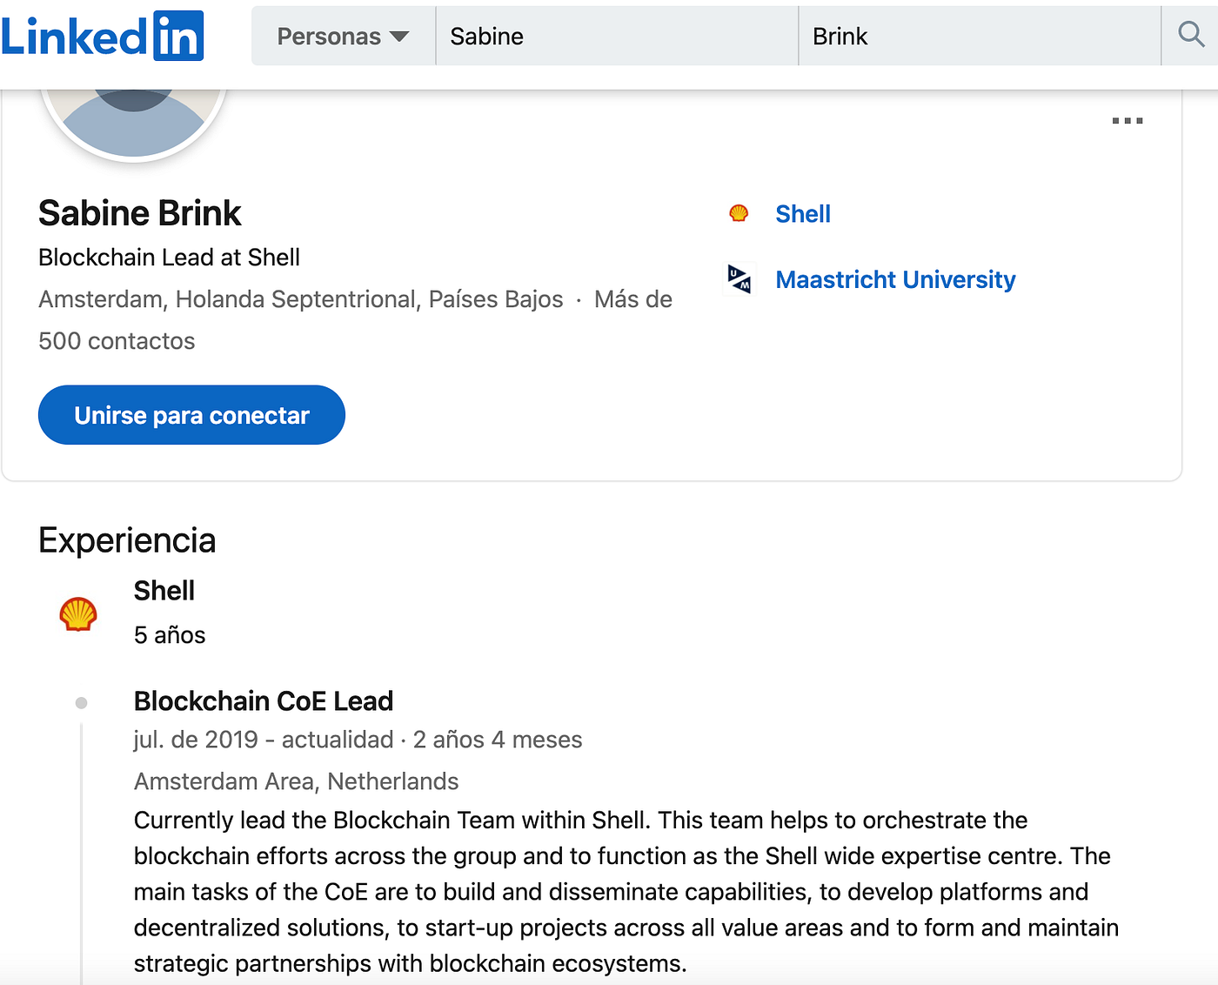Click the 500 contactos text
Image resolution: width=1218 pixels, height=985 pixels.
click(x=117, y=341)
